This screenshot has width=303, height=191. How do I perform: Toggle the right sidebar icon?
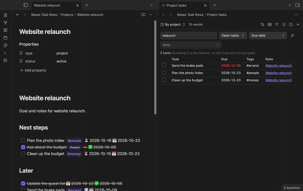click(297, 5)
